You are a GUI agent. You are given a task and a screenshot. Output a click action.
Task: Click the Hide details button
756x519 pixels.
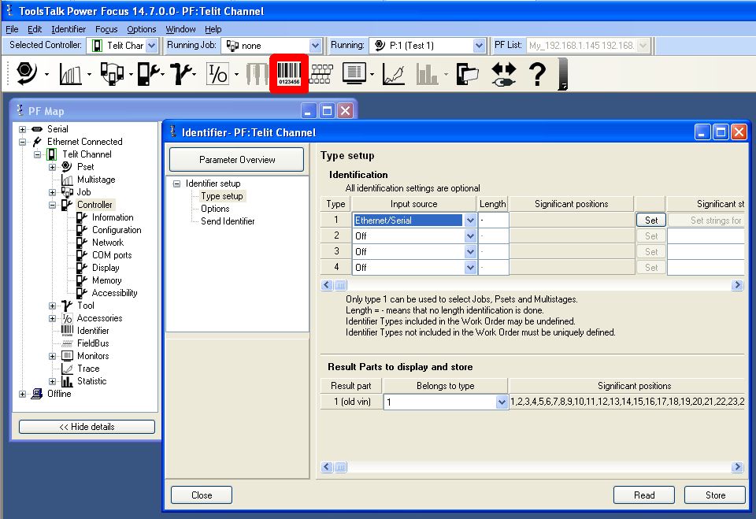pyautogui.click(x=87, y=427)
